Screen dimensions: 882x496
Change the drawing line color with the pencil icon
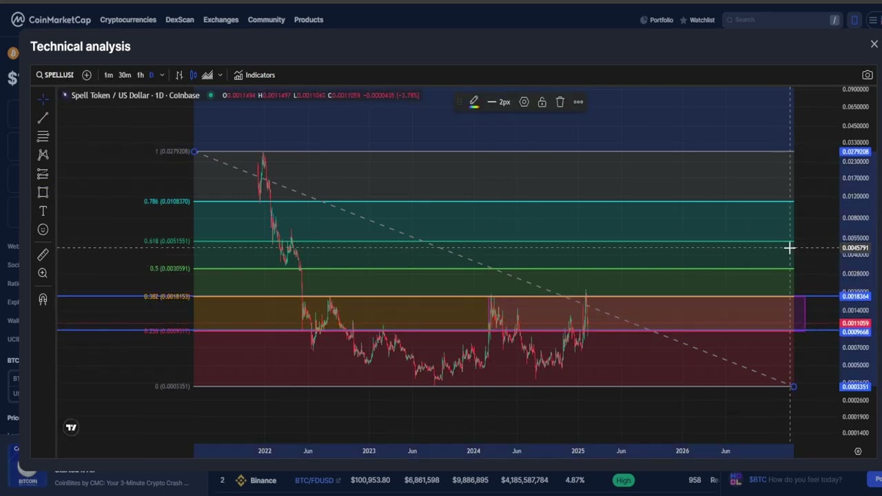pyautogui.click(x=474, y=102)
